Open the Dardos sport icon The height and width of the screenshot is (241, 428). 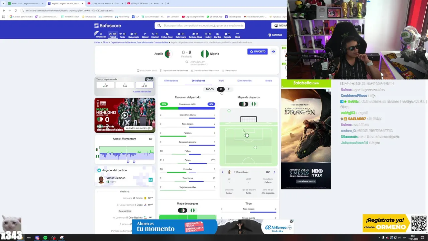click(x=217, y=35)
